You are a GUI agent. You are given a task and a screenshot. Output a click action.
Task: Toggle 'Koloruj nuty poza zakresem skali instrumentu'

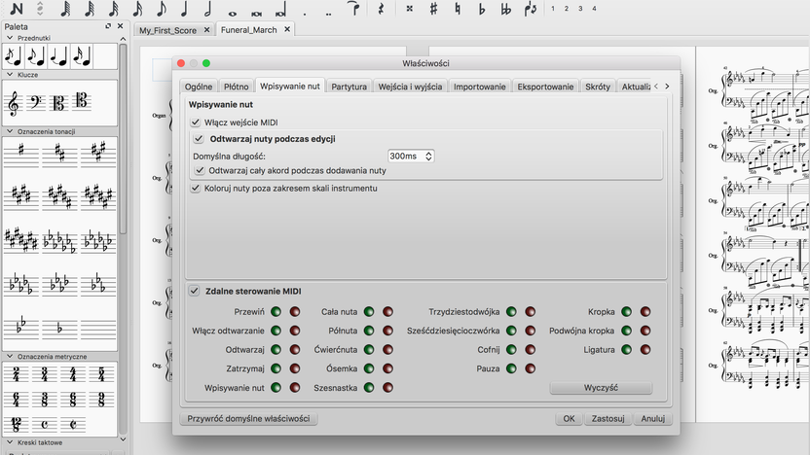tap(196, 189)
